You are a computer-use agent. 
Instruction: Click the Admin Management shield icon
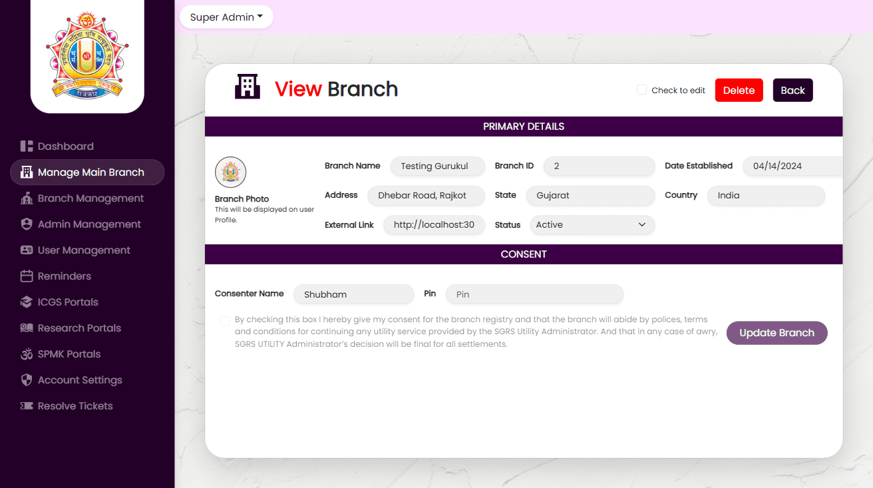(x=27, y=224)
